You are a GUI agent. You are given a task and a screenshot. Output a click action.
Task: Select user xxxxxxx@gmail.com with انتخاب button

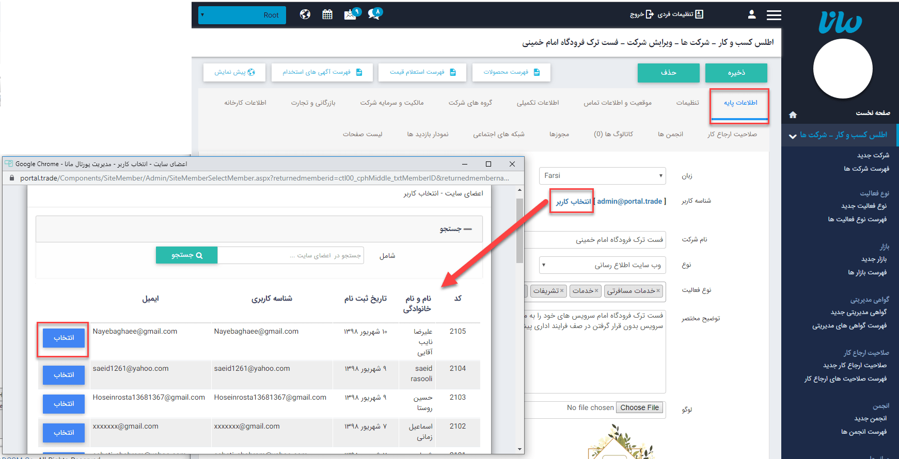64,433
